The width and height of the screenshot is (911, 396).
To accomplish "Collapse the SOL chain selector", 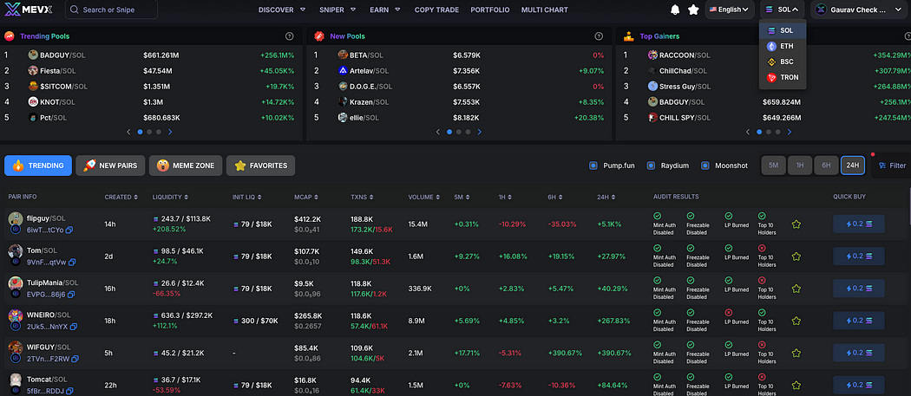I will click(782, 10).
